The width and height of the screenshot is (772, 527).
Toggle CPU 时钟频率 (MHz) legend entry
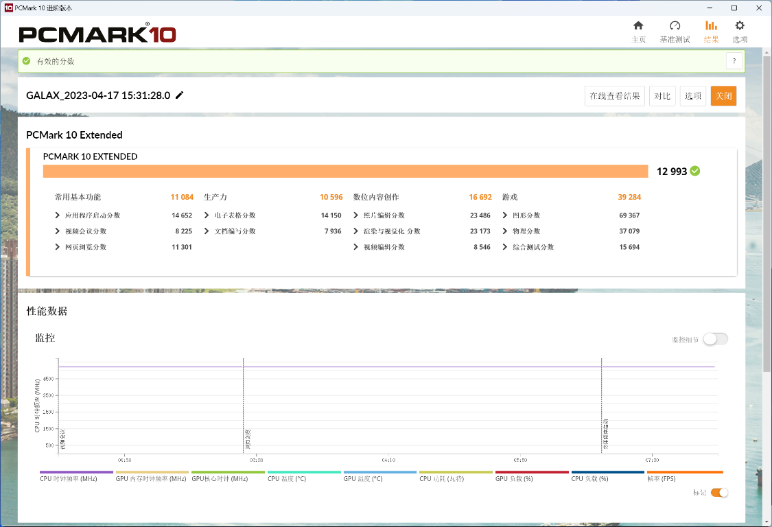[x=76, y=476]
